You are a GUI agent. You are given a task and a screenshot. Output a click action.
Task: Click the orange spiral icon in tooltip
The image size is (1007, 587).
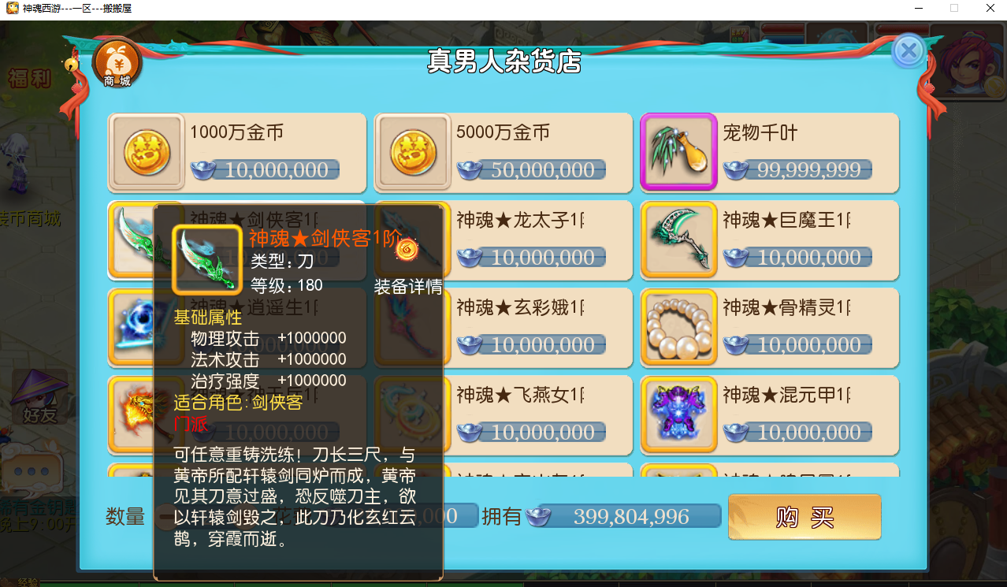coord(407,249)
